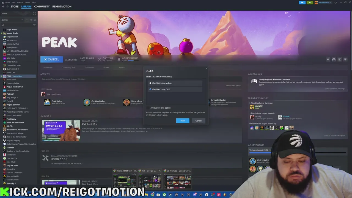Viewport: 352px width, 198px height.
Task: Open advanced filter options icon
Action: point(34,25)
